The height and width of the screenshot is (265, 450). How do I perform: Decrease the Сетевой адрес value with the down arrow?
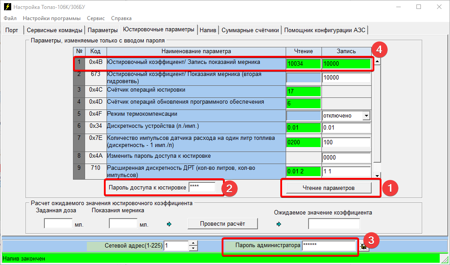click(x=193, y=248)
